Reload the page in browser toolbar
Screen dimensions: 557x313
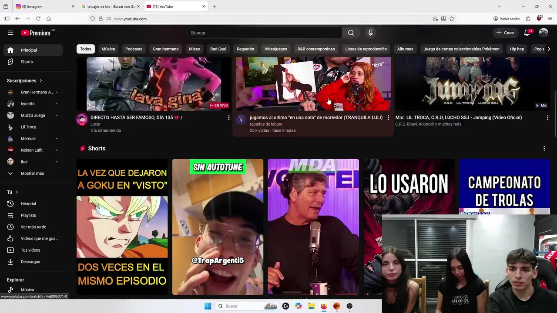(38, 19)
